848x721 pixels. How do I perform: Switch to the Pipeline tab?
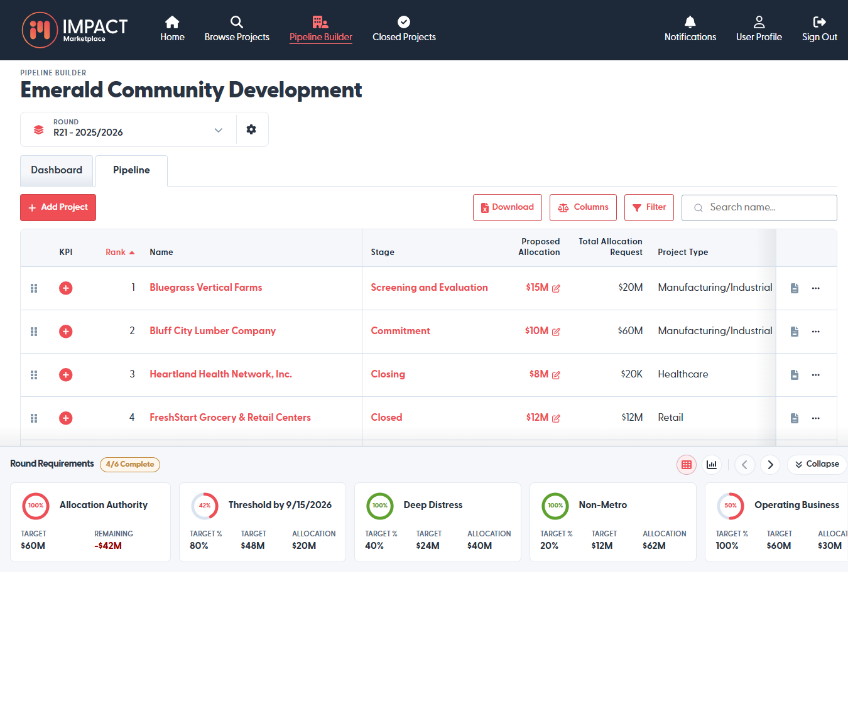pyautogui.click(x=131, y=170)
